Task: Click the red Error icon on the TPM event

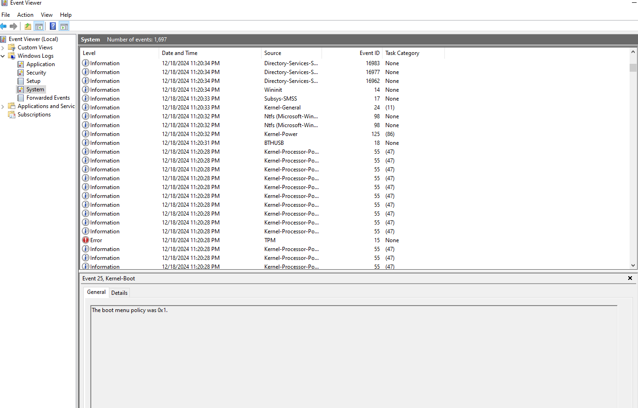Action: pos(86,240)
